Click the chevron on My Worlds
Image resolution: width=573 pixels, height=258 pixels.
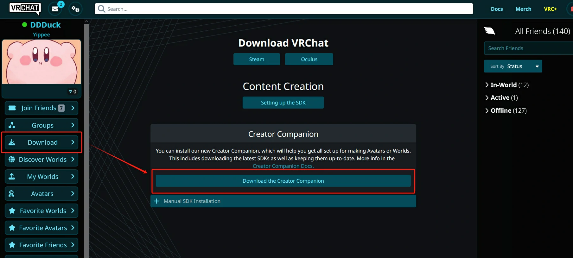73,176
